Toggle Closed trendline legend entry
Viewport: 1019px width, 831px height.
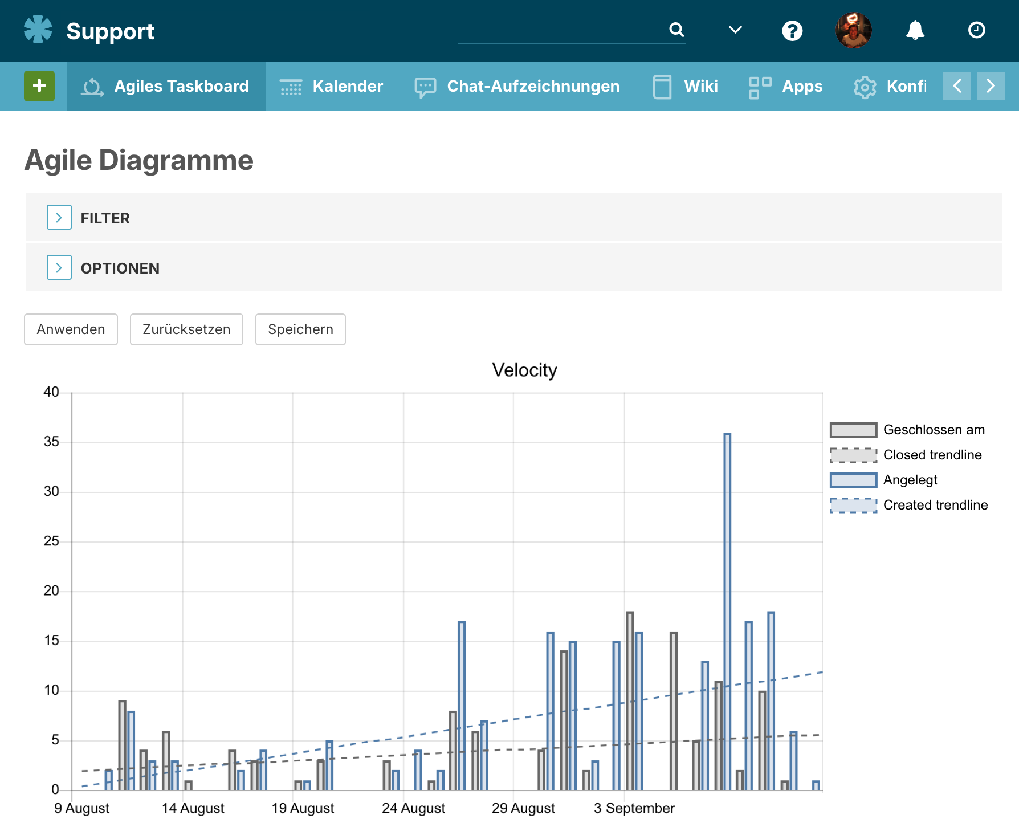(906, 455)
